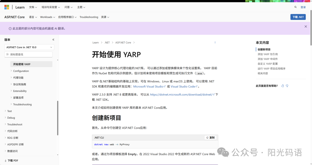
Task: Open the 文档 dropdown menu
Action: pyautogui.click(x=33, y=7)
